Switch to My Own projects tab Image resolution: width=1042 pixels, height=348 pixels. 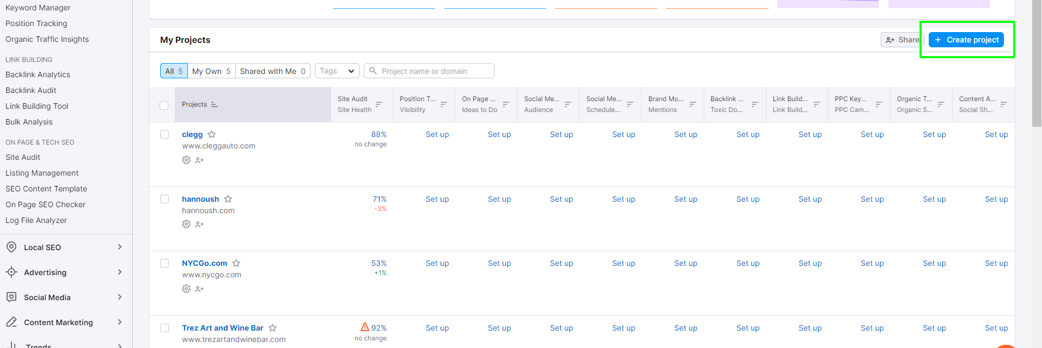211,71
